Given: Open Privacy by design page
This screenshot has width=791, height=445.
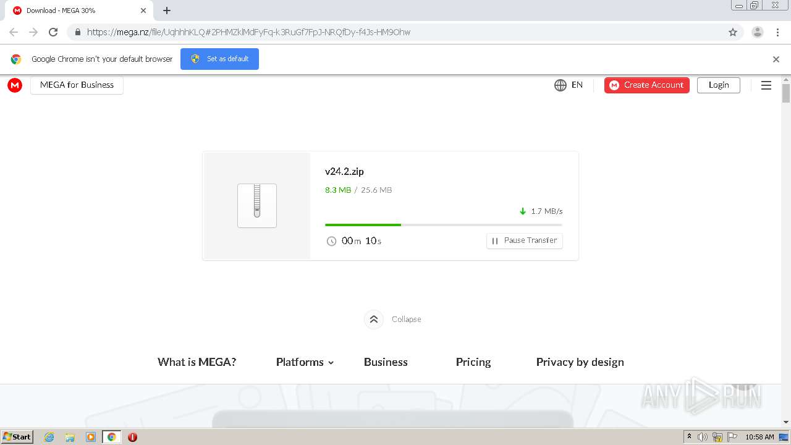Looking at the screenshot, I should 580,362.
